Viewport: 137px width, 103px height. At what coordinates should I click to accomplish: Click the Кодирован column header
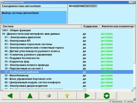click(90, 26)
